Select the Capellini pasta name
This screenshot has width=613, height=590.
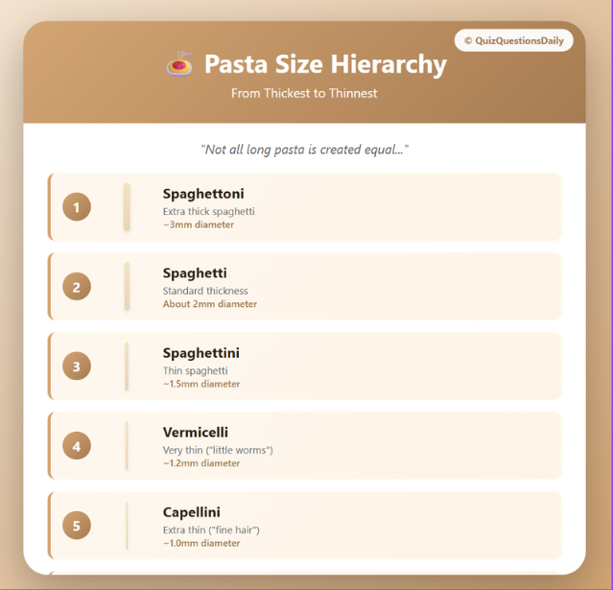192,512
